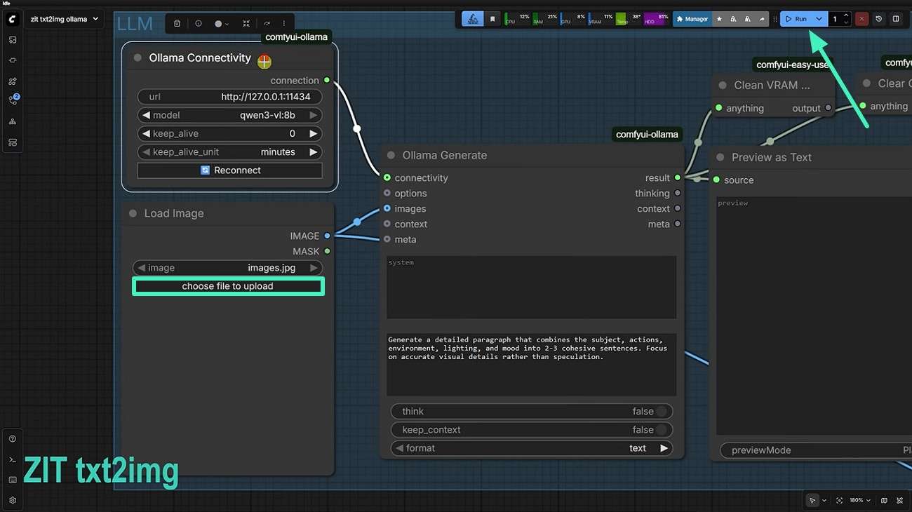Click the bookmark icon in top toolbar
This screenshot has width=912, height=512.
tap(492, 19)
